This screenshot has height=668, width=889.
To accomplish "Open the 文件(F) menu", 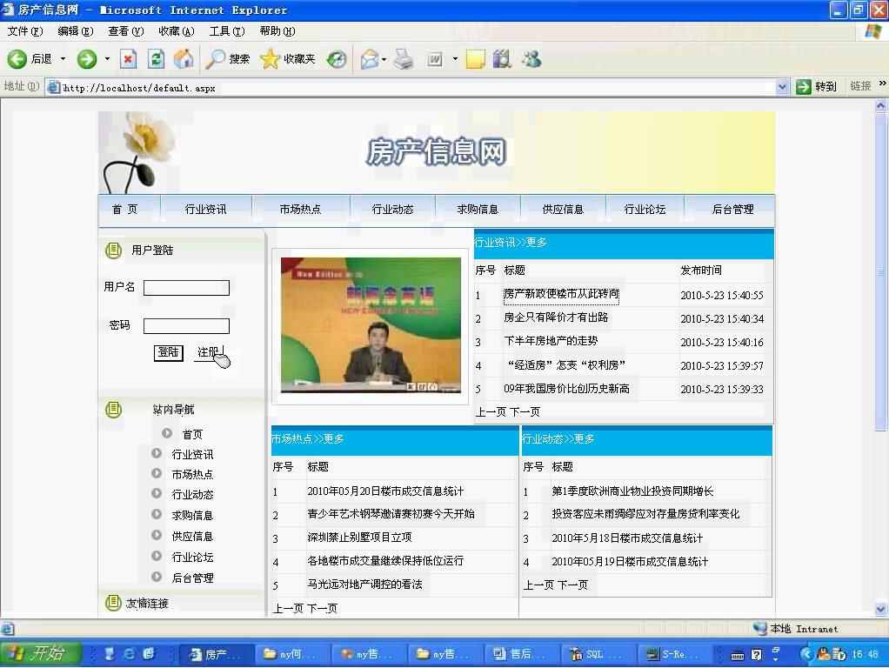I will 25,31.
